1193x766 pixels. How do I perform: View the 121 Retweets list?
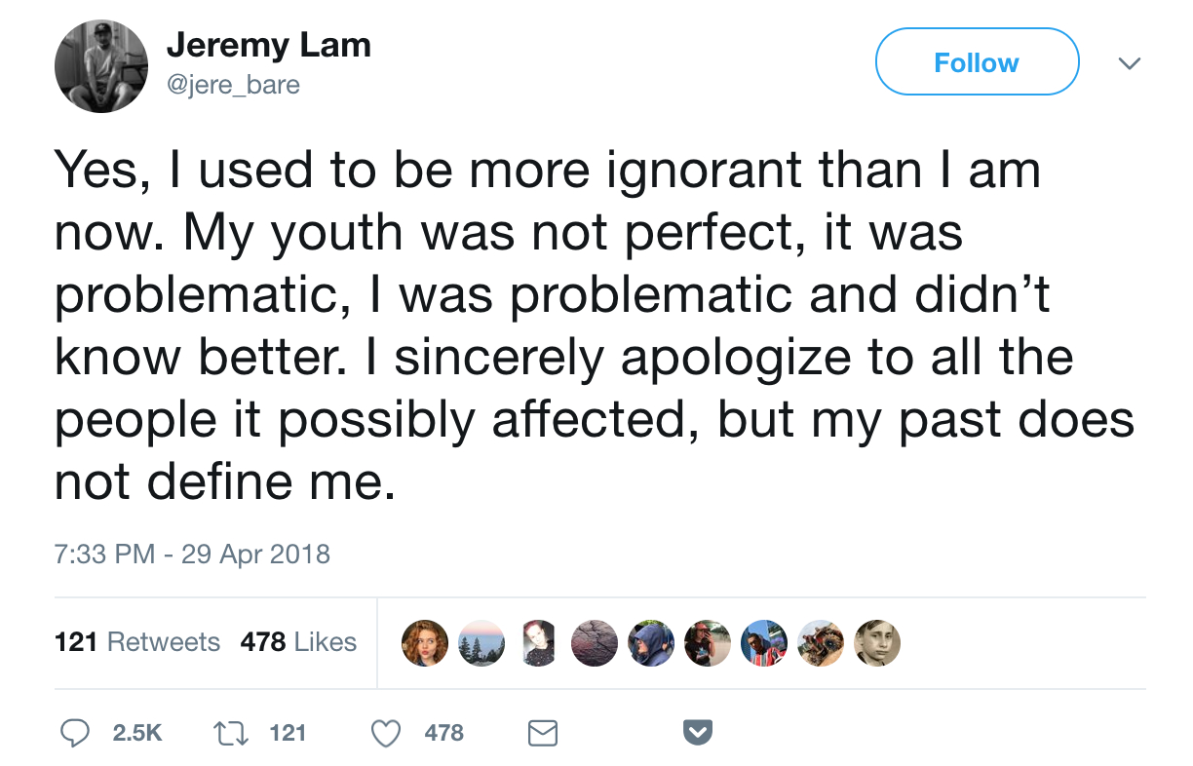point(137,642)
